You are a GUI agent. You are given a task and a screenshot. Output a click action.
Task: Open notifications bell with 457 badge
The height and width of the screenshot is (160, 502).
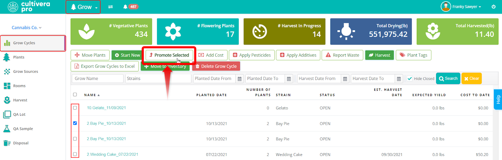(x=131, y=7)
